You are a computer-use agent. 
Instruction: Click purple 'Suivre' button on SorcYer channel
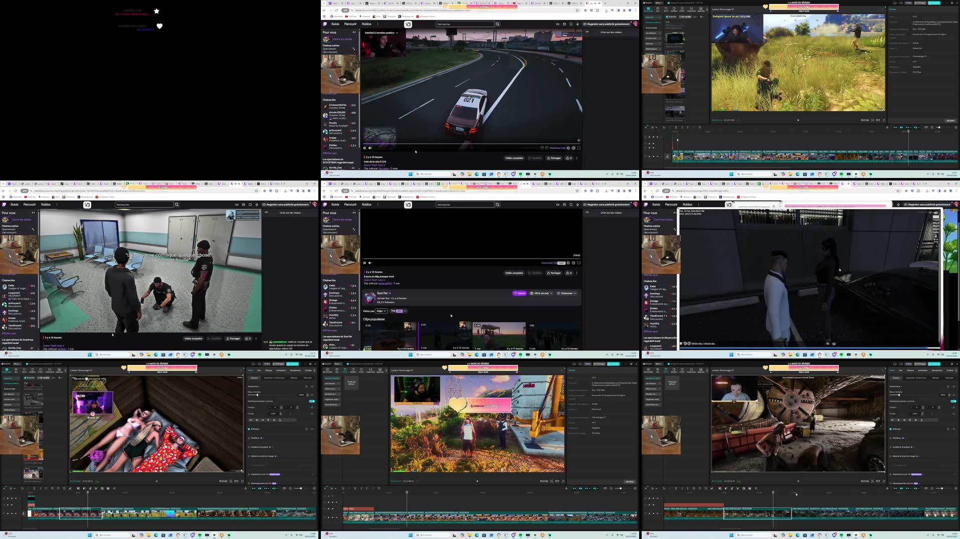[519, 293]
